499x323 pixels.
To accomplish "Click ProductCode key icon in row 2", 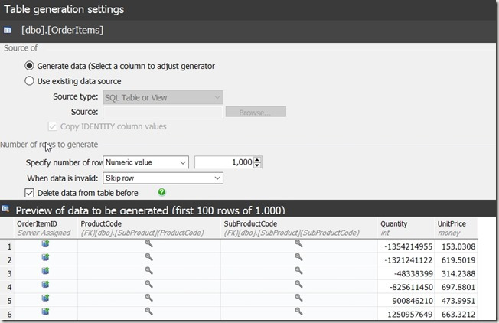I will coord(149,258).
